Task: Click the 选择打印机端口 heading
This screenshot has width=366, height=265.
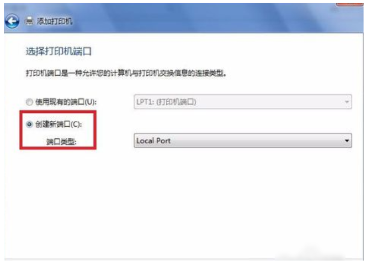Action: click(x=59, y=51)
